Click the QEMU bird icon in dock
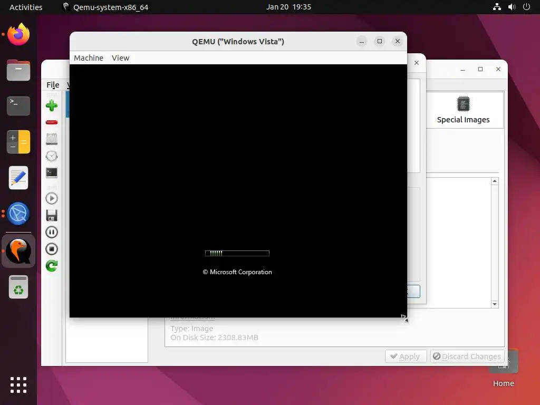Image resolution: width=540 pixels, height=405 pixels. click(18, 251)
